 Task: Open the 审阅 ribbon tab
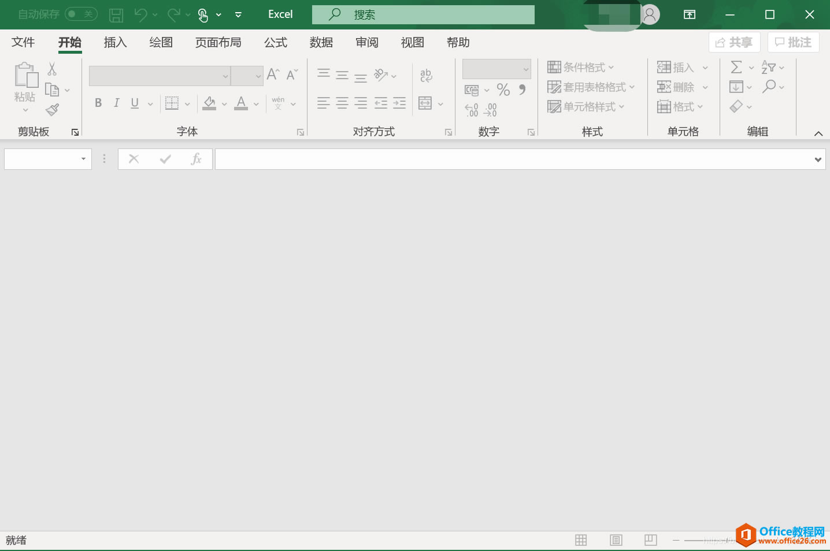[366, 42]
